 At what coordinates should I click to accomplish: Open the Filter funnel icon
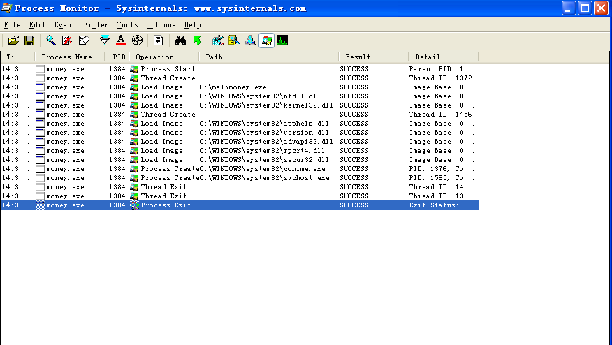[x=105, y=41]
